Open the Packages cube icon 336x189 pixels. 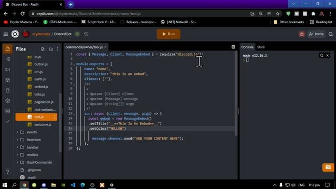tap(7, 80)
